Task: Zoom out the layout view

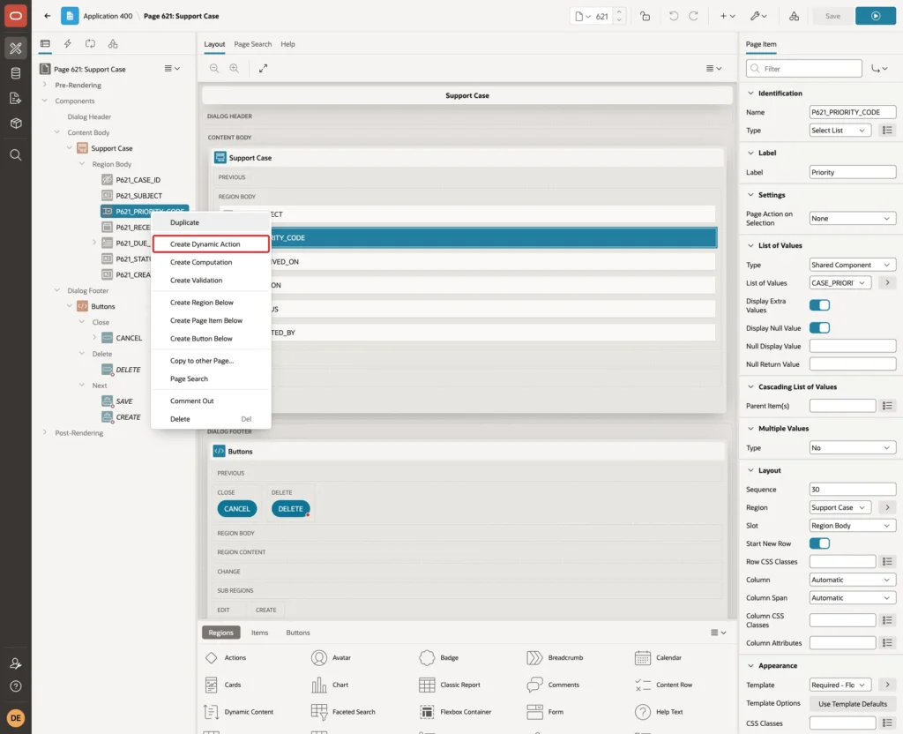Action: 214,68
